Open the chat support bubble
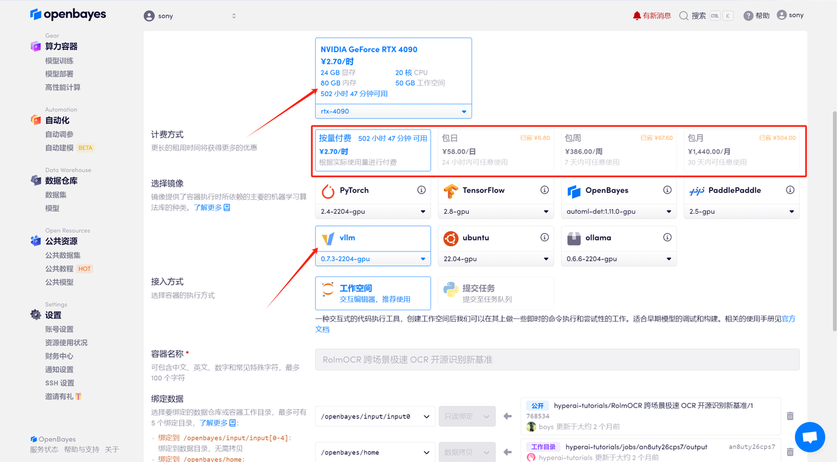 pos(810,437)
